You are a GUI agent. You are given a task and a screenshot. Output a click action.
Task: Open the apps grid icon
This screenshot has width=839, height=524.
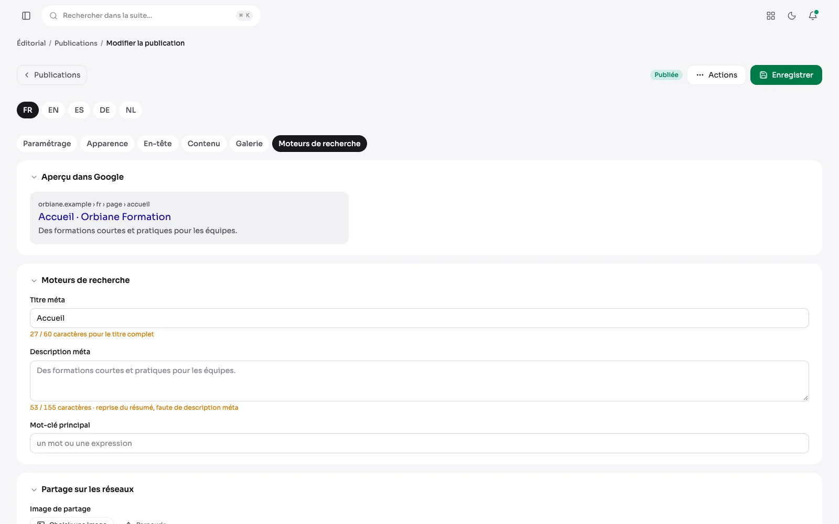pyautogui.click(x=771, y=16)
